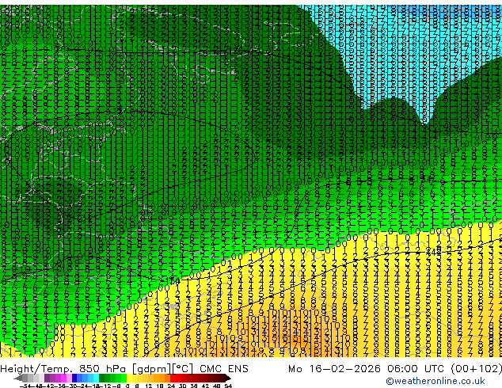The width and height of the screenshot is (502, 388).
Task: Click the 'CMC ENS' model label
Action: [224, 369]
